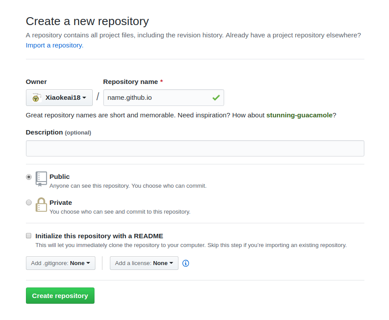Click the license info icon
This screenshot has height=320, width=389.
pyautogui.click(x=185, y=263)
